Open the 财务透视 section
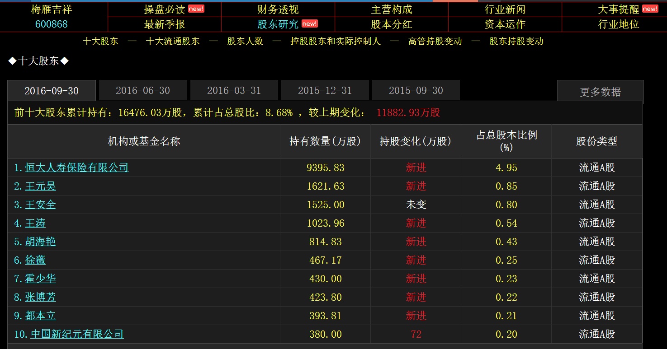This screenshot has width=667, height=349. click(278, 9)
